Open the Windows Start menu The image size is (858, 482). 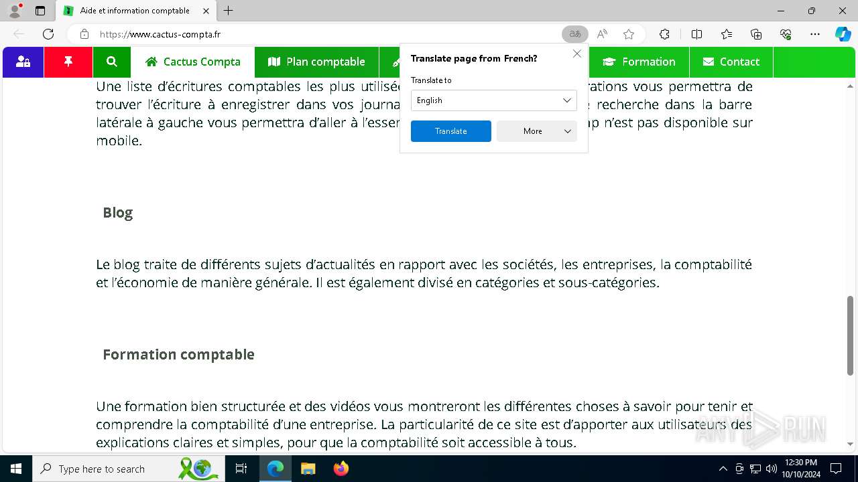[x=16, y=469]
